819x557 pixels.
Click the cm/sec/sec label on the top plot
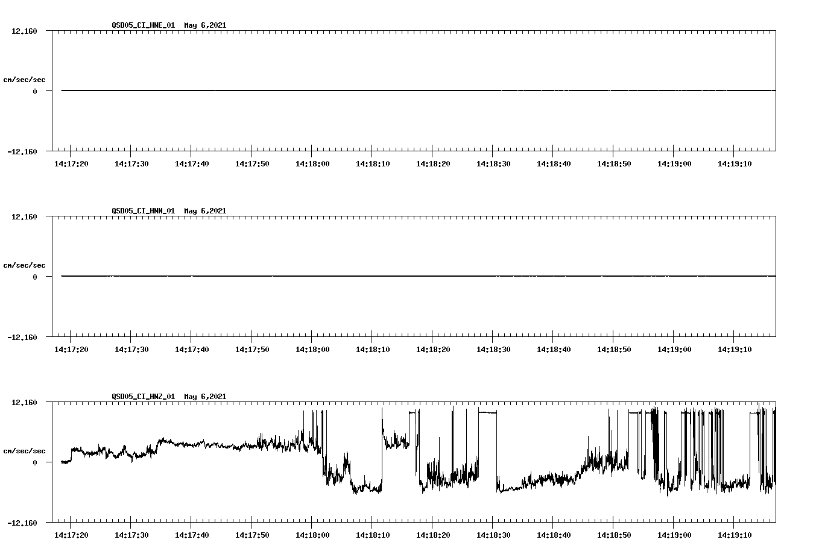click(x=25, y=78)
